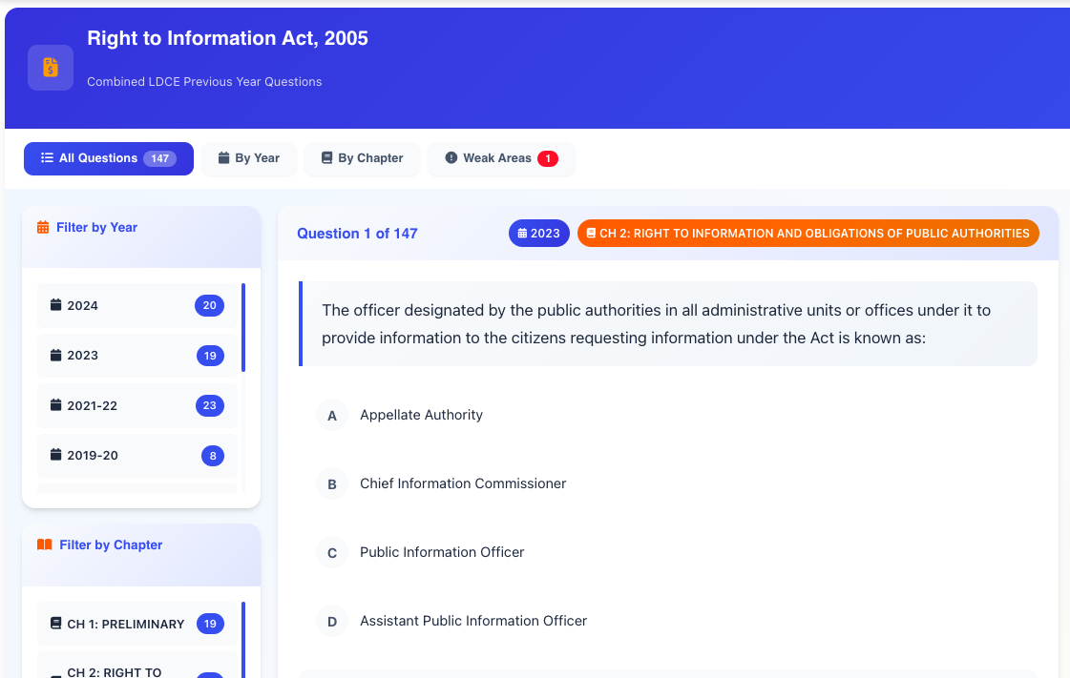Image resolution: width=1070 pixels, height=678 pixels.
Task: Click the list icon in All Questions tab
Action: [47, 158]
